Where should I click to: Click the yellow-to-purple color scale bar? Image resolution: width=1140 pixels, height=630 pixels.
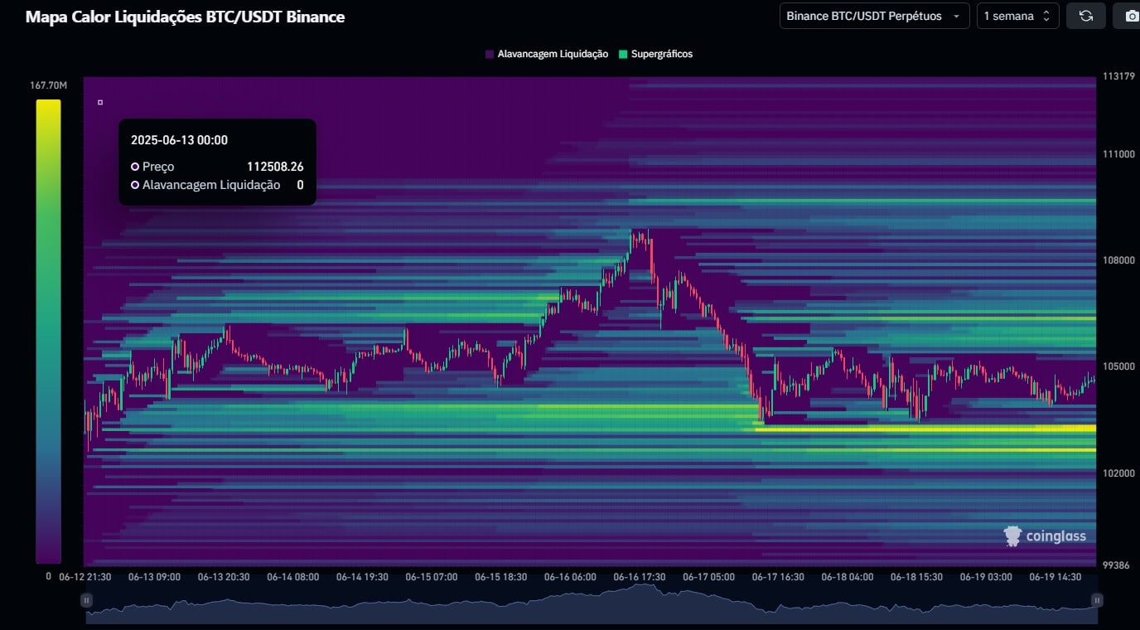tap(48, 332)
